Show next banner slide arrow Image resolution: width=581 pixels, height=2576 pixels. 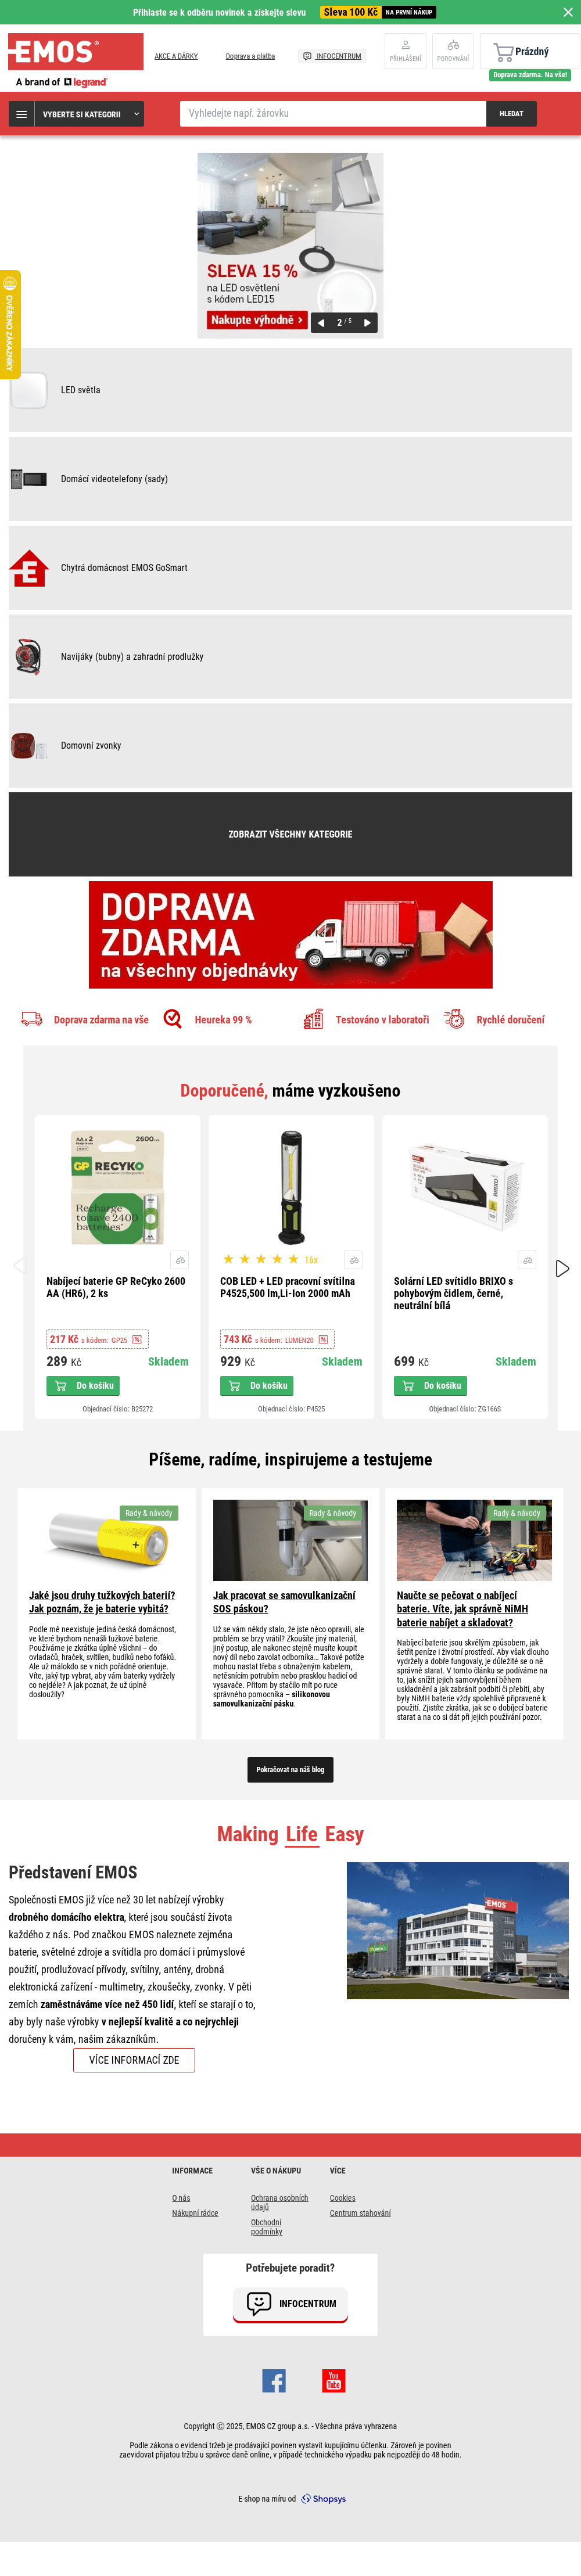(367, 322)
